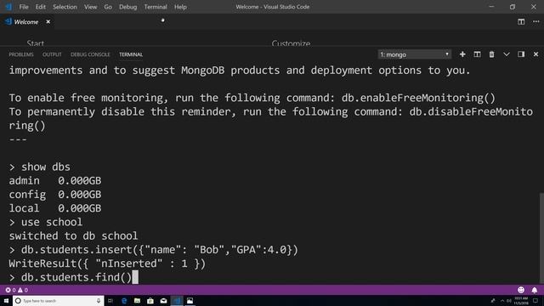Switch to the Debug Console tab
544x306 pixels.
click(90, 54)
